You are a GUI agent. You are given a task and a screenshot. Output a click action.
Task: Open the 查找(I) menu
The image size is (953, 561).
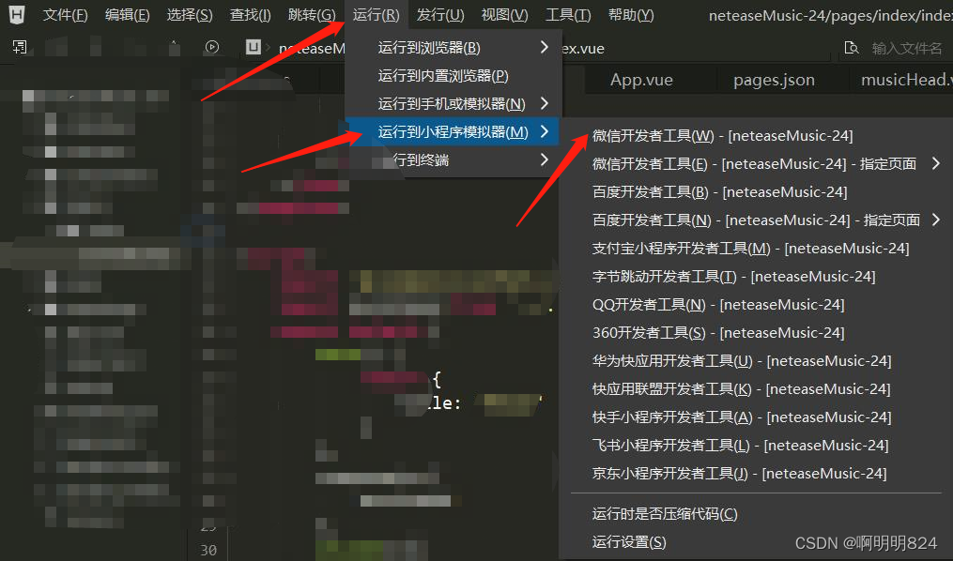[x=251, y=15]
